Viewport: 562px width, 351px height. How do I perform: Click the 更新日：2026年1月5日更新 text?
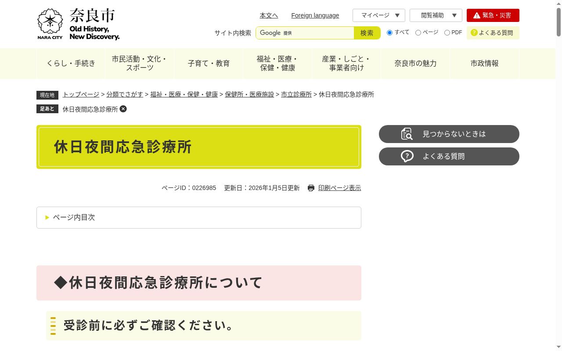[262, 188]
